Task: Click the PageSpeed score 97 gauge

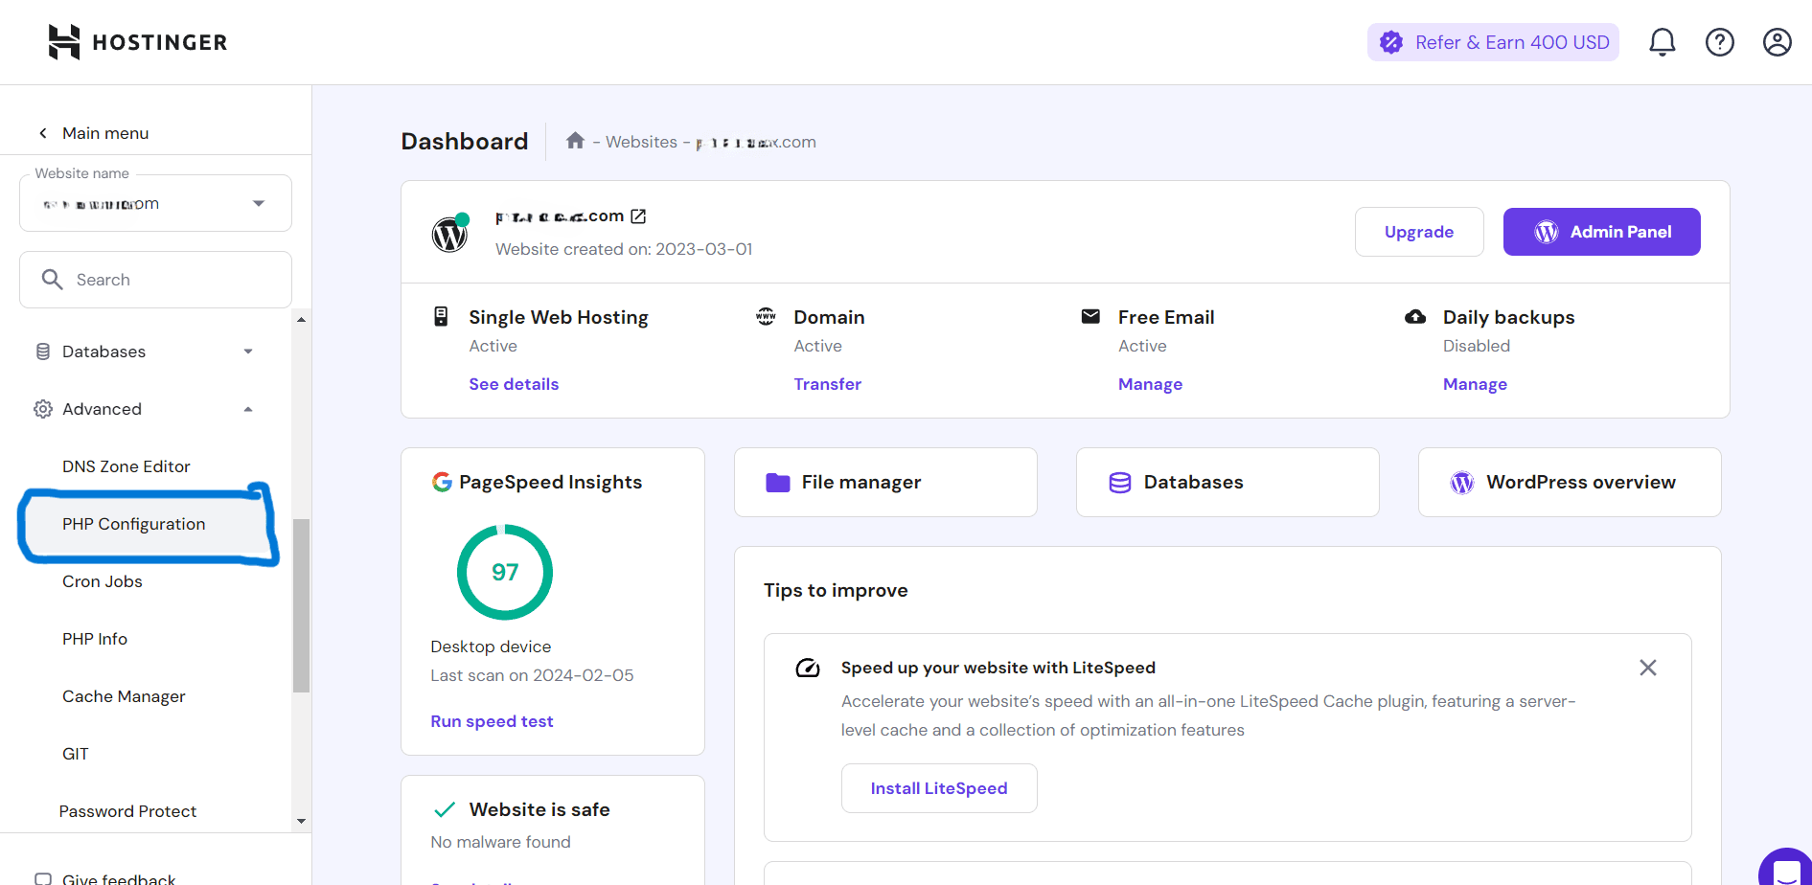Action: tap(505, 572)
